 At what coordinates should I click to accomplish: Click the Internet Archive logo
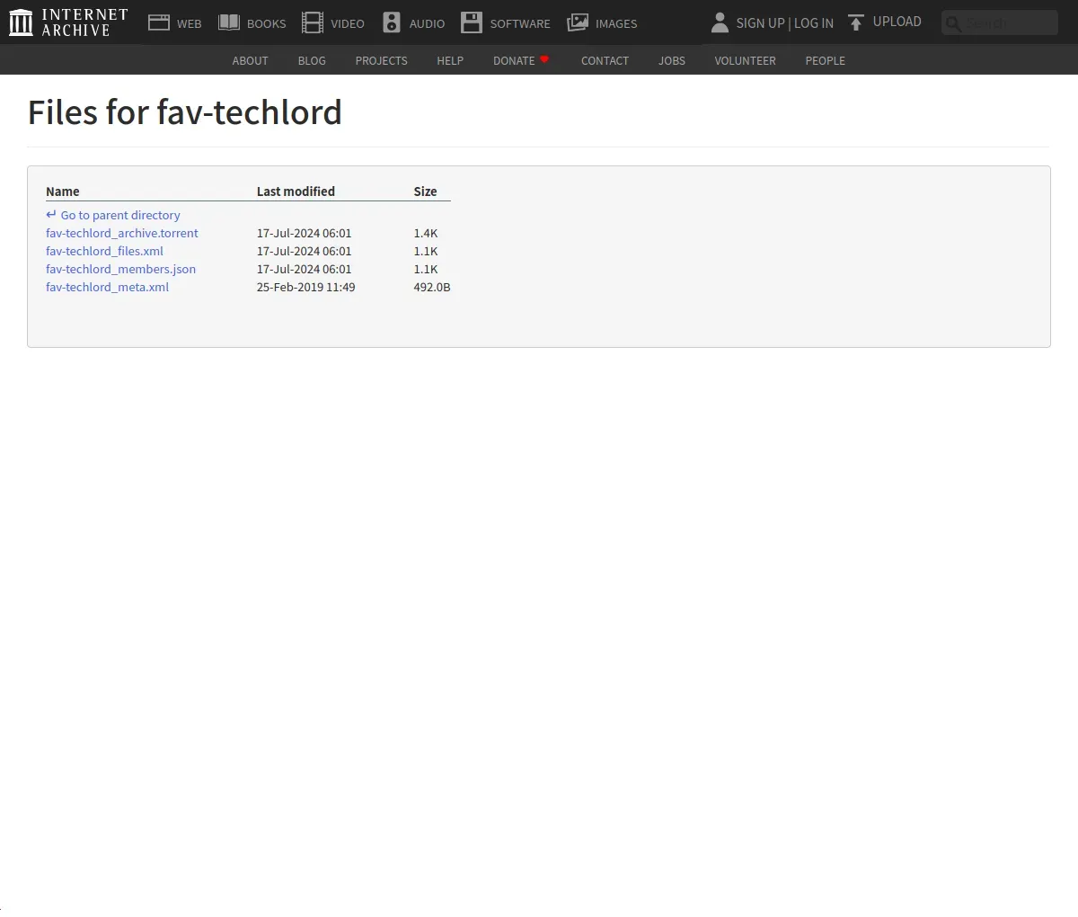tap(68, 22)
